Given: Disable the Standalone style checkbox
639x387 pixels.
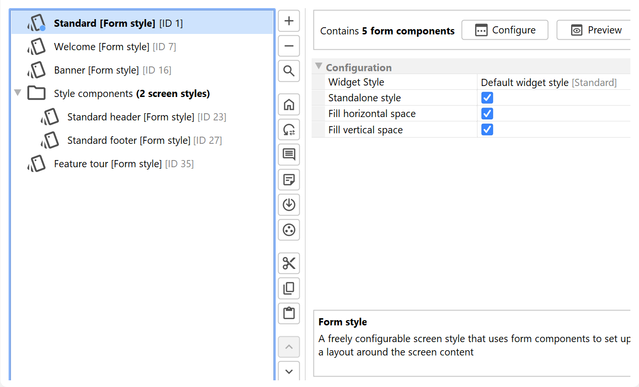Looking at the screenshot, I should tap(487, 98).
